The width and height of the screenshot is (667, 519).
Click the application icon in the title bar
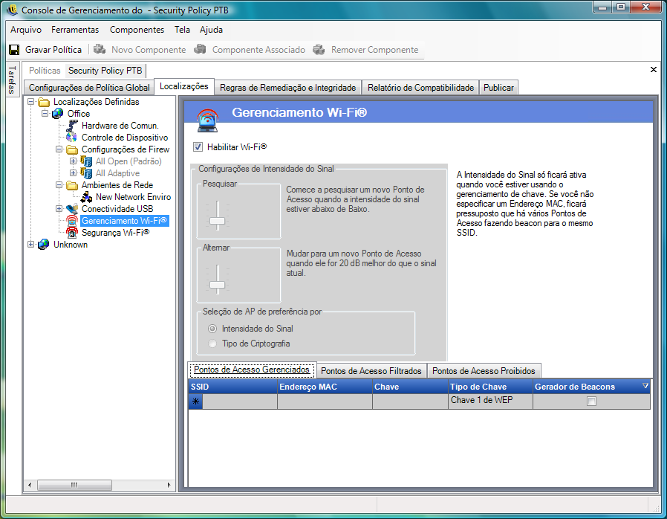(12, 10)
